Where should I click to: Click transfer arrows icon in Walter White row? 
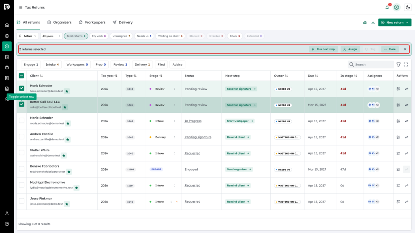tap(406, 153)
